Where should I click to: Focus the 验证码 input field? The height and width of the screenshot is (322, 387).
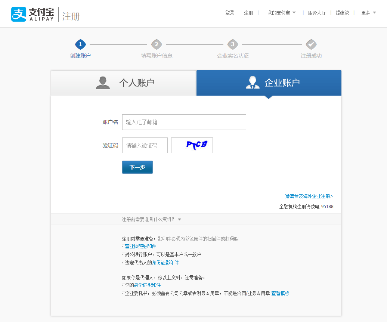click(145, 145)
